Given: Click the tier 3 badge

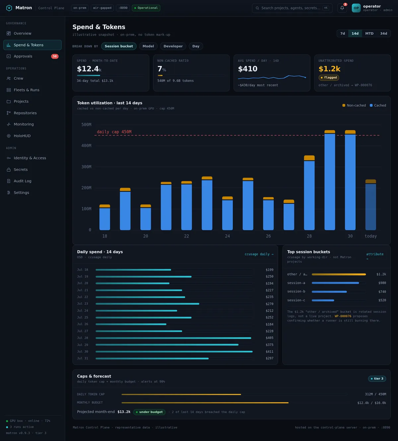Looking at the screenshot, I should [377, 379].
